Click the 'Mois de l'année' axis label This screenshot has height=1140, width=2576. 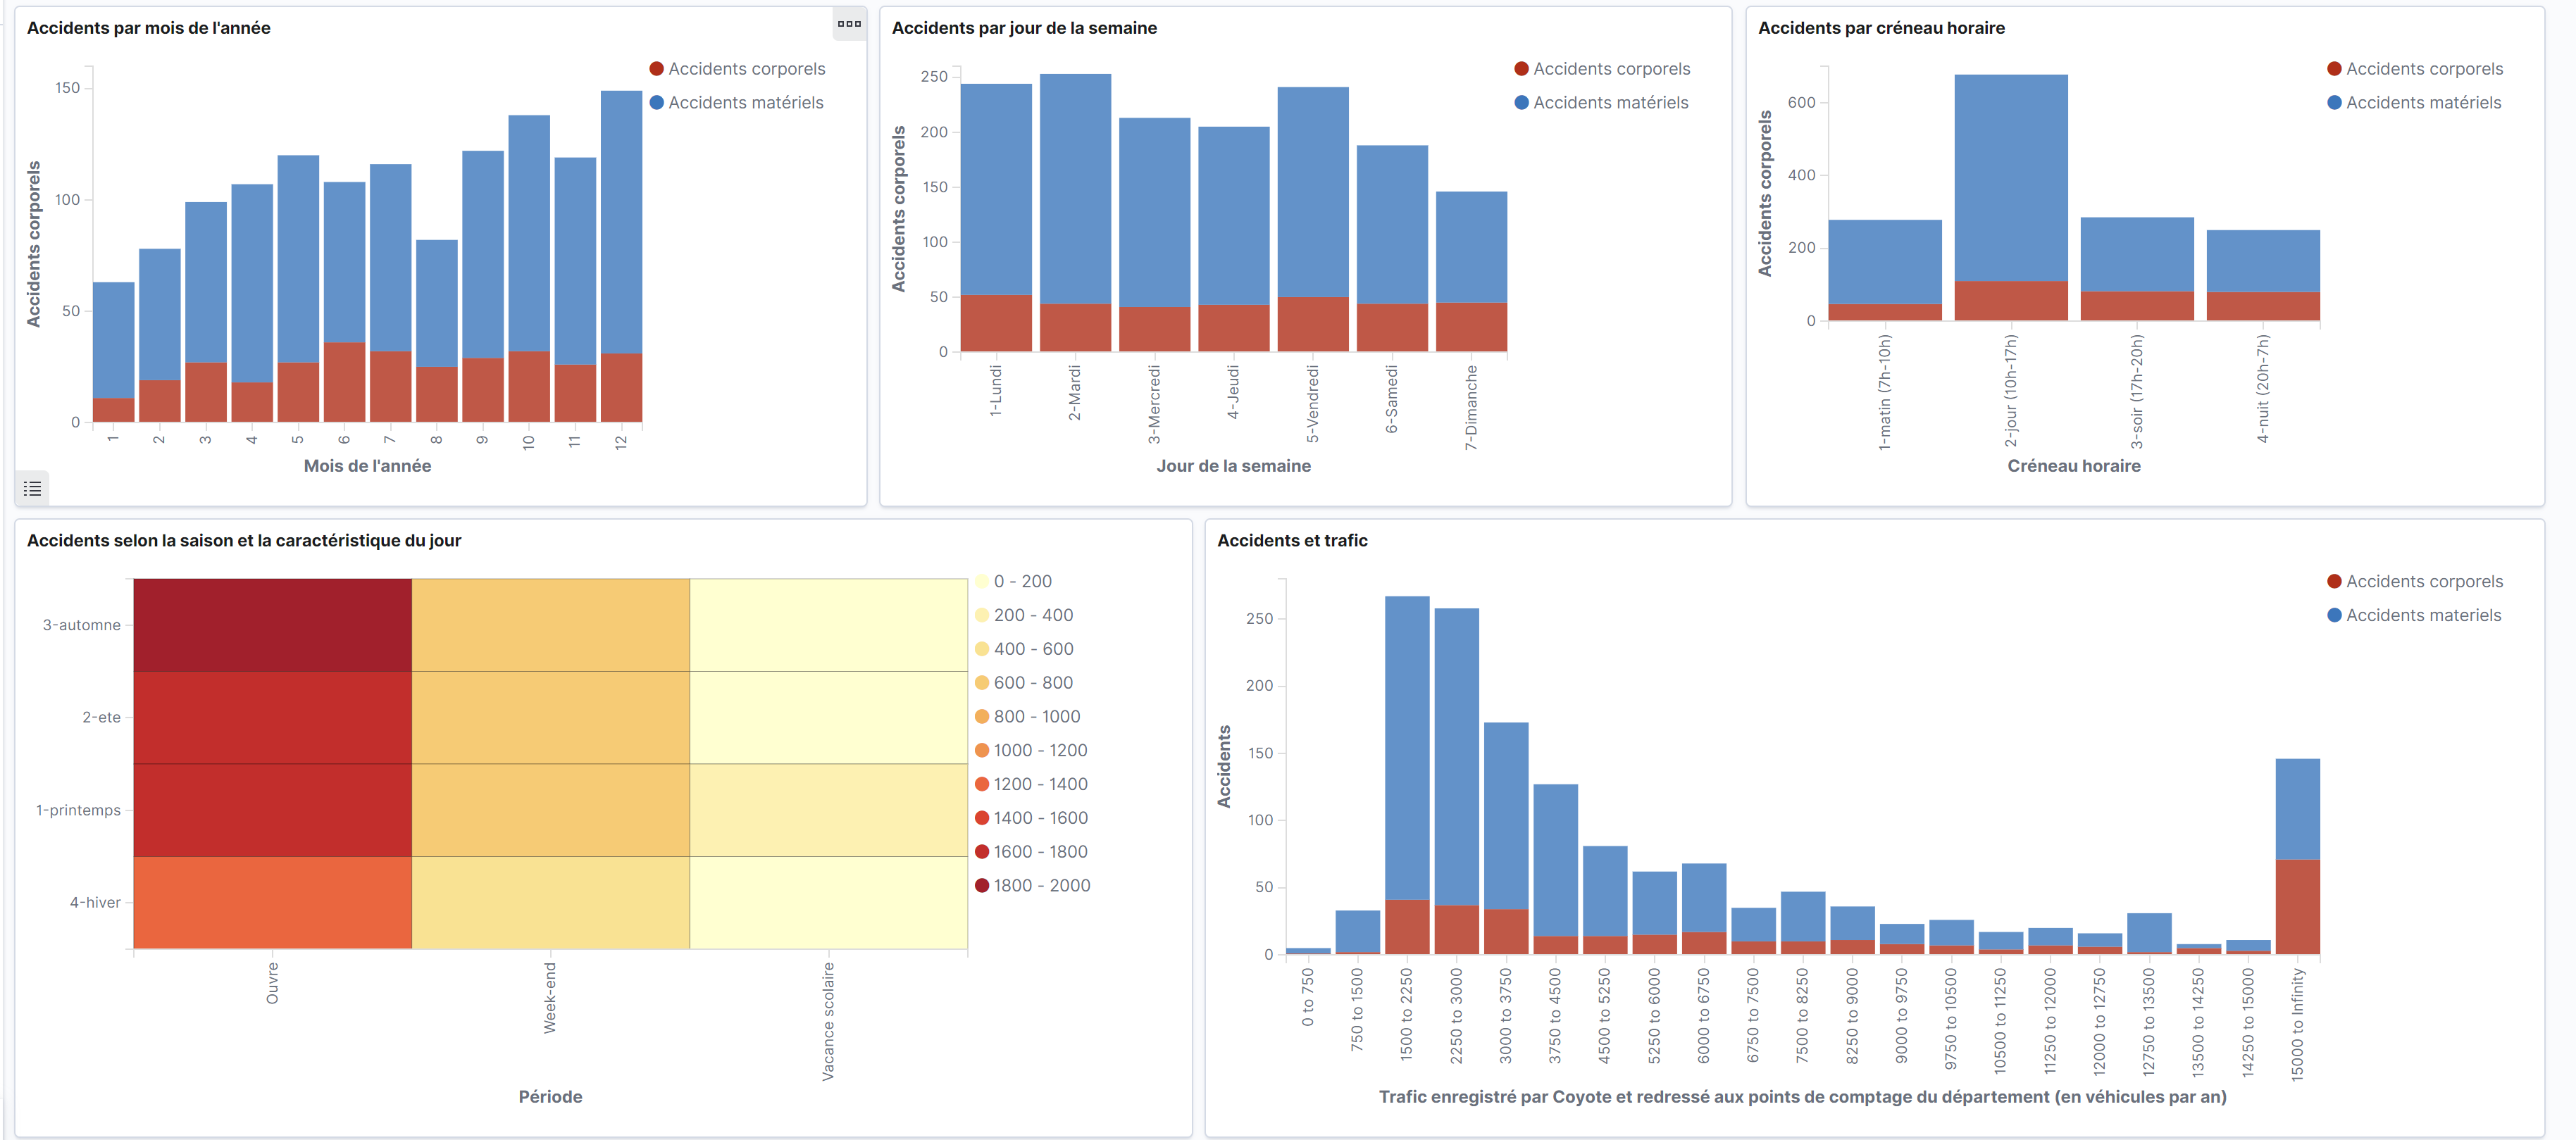(x=367, y=466)
